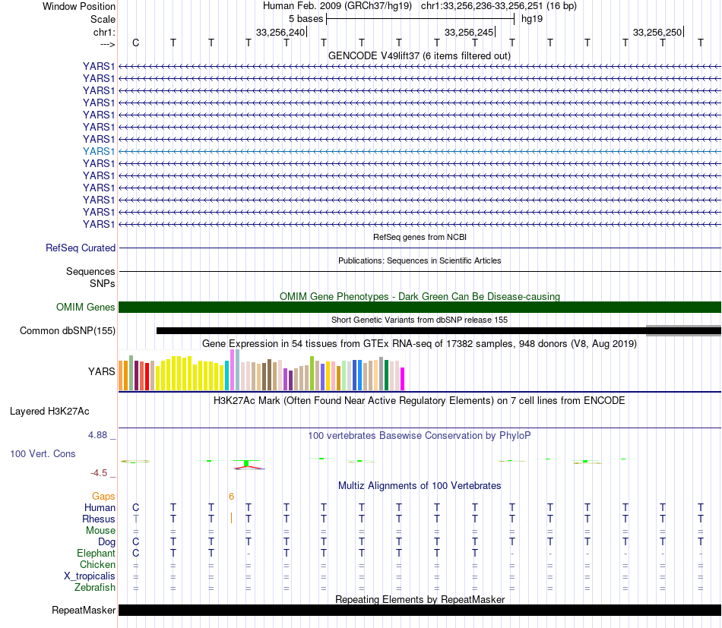
Task: Select the X_tropicalis alignment row label
Action: (90, 576)
